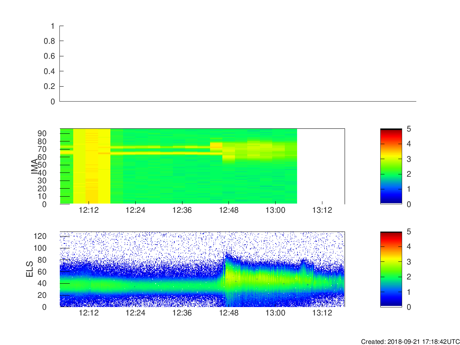Image resolution: width=460 pixels, height=345 pixels.
Task: Click the 12:12 time label under ELS panel
Action: (89, 313)
